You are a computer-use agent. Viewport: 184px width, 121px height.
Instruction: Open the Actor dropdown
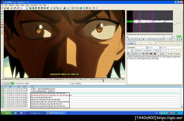click(160, 47)
